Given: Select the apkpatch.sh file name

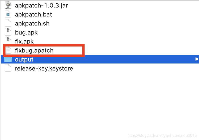Looking at the screenshot, I should pos(32,23).
